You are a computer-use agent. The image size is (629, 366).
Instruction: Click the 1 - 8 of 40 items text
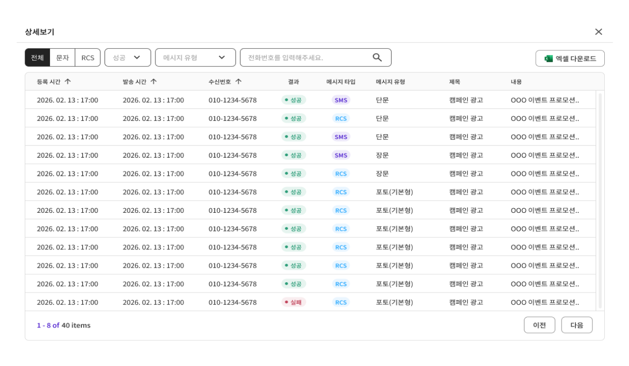coord(63,325)
